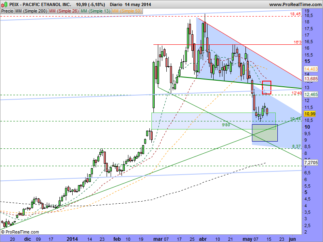
Task: Select the MM (Simple 26) label
Action: 64,11
